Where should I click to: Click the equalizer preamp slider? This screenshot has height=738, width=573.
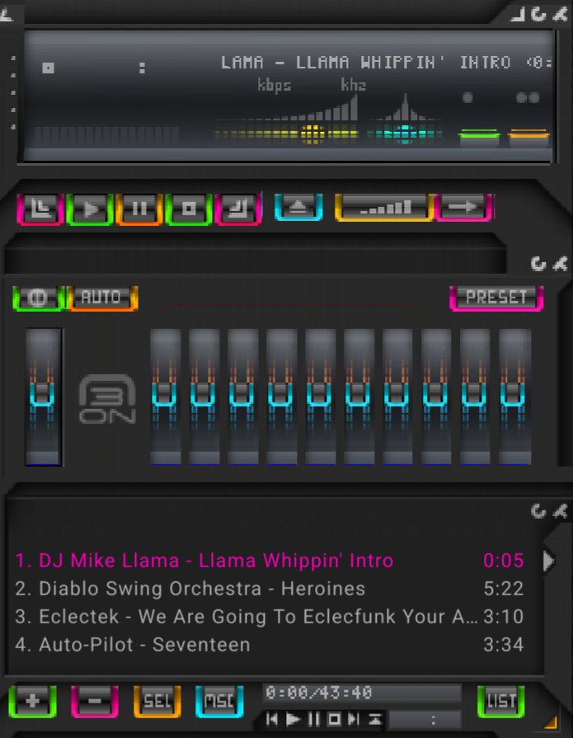click(43, 397)
